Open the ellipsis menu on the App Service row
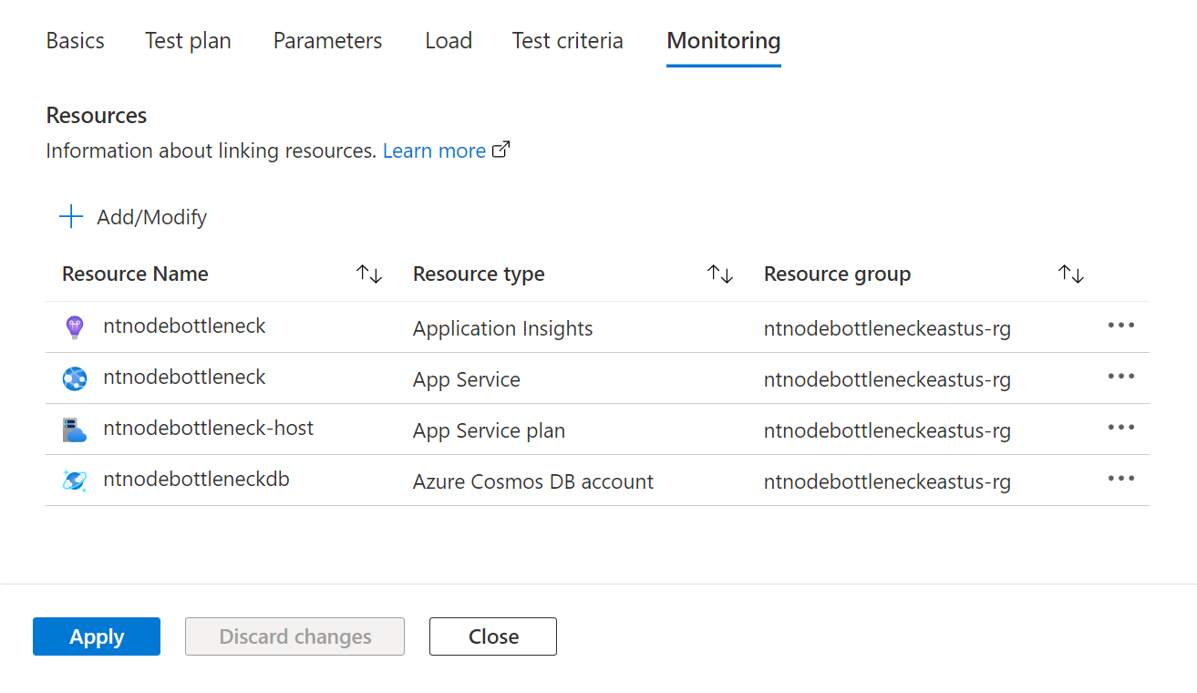1197x693 pixels. [x=1120, y=377]
